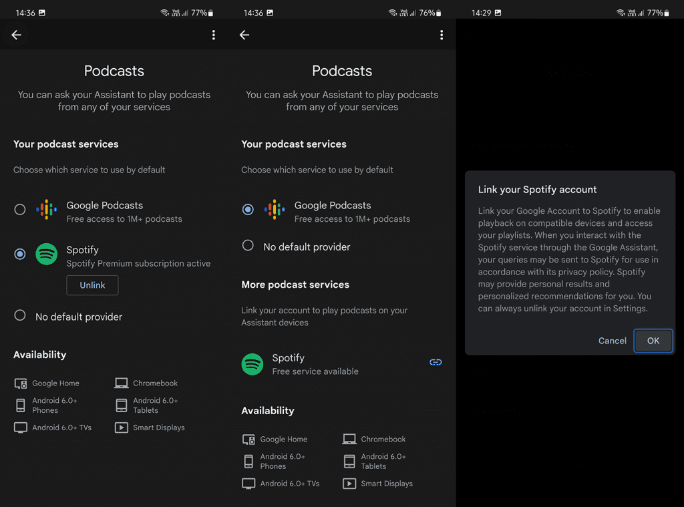Click 'Free access to 1M+ podcasts' in left screen
Image resolution: width=684 pixels, height=507 pixels.
124,219
